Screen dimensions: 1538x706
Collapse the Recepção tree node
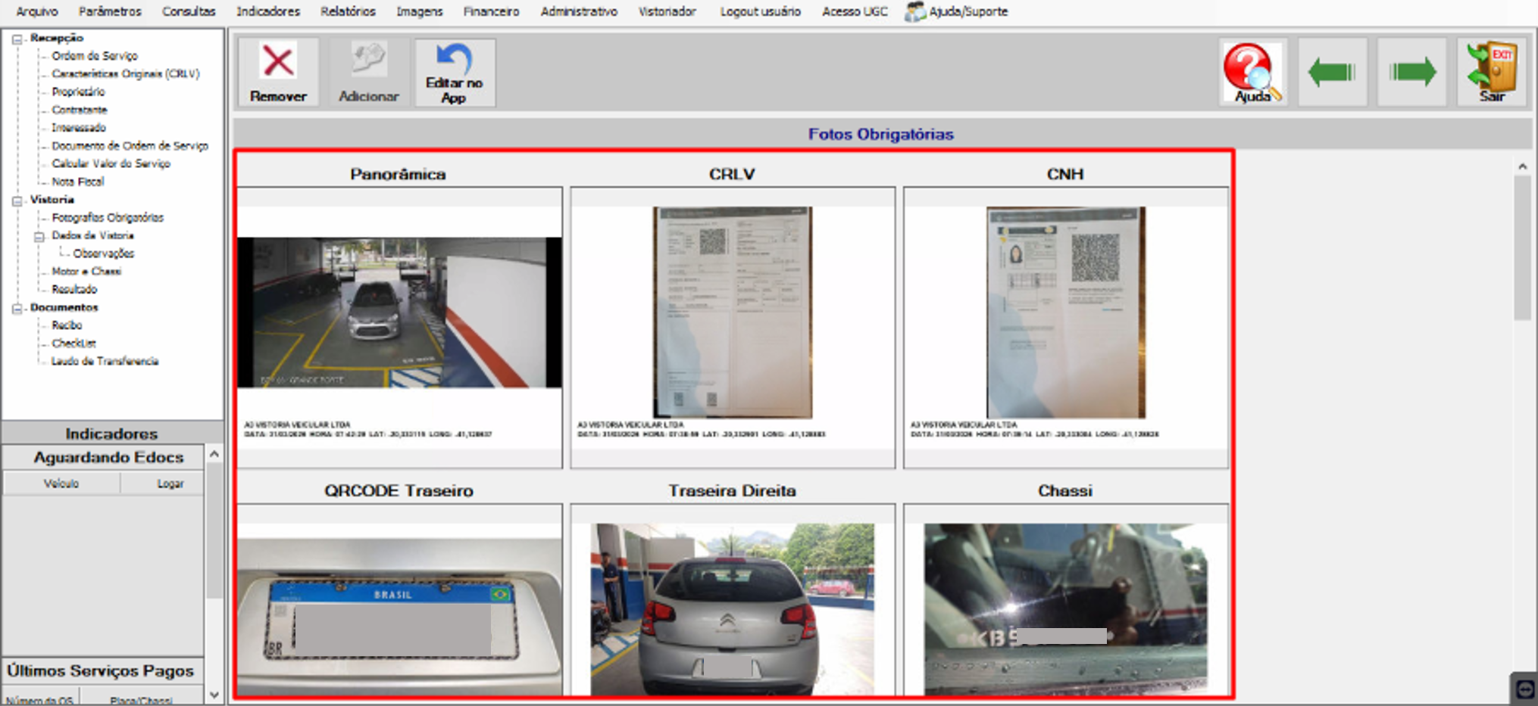pos(17,39)
